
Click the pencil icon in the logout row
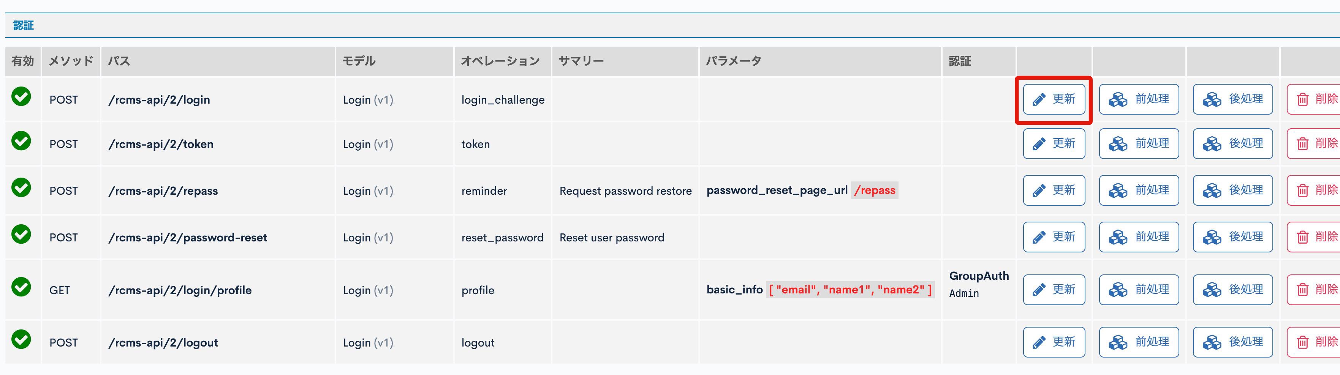click(x=1039, y=342)
